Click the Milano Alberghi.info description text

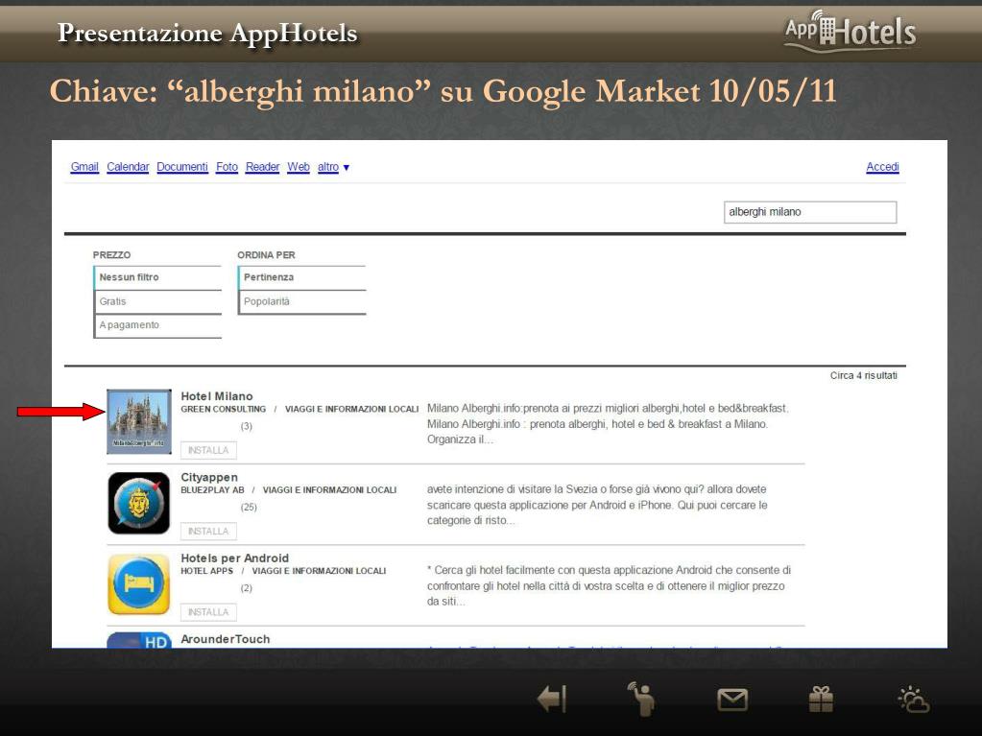608,424
